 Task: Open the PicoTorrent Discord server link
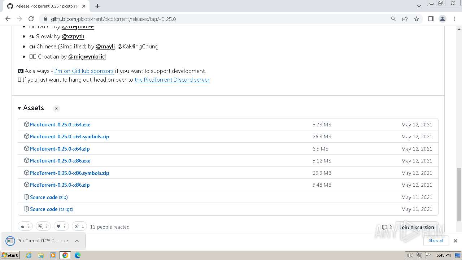(x=172, y=80)
